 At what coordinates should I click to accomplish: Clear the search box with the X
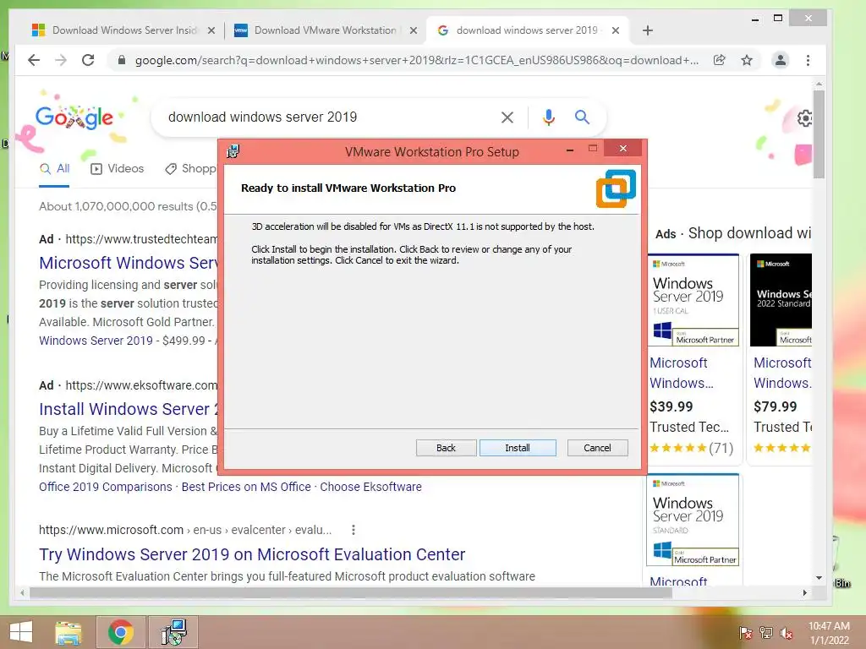[507, 117]
